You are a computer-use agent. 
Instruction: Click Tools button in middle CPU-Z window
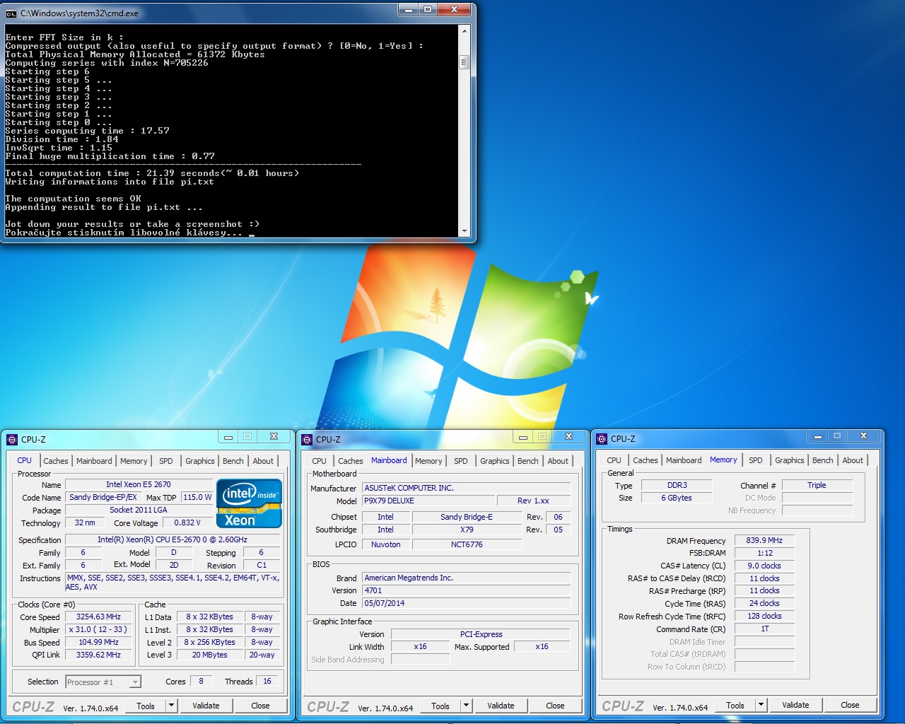coord(440,706)
